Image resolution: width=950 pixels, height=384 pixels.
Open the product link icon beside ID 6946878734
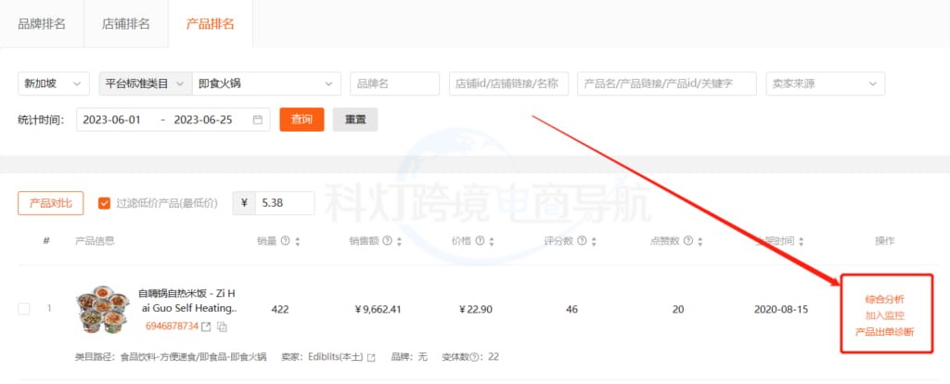pos(206,326)
